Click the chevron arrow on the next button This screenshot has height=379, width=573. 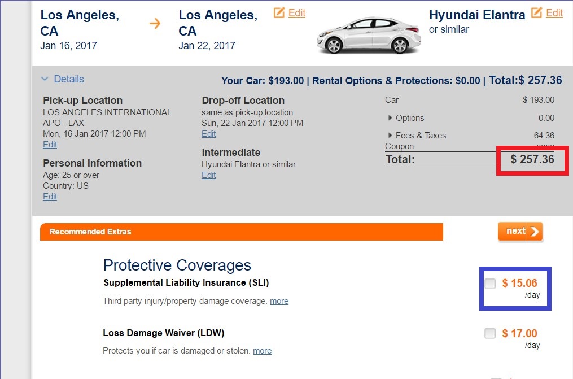tap(535, 232)
